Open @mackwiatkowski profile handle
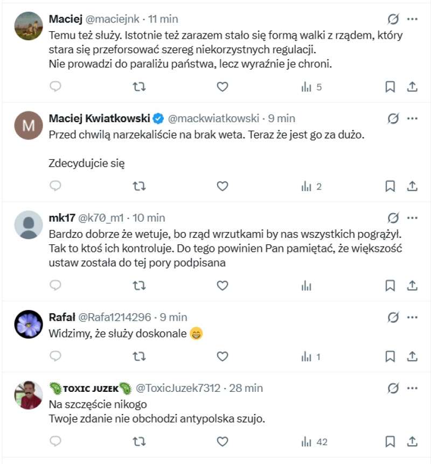 pos(214,118)
